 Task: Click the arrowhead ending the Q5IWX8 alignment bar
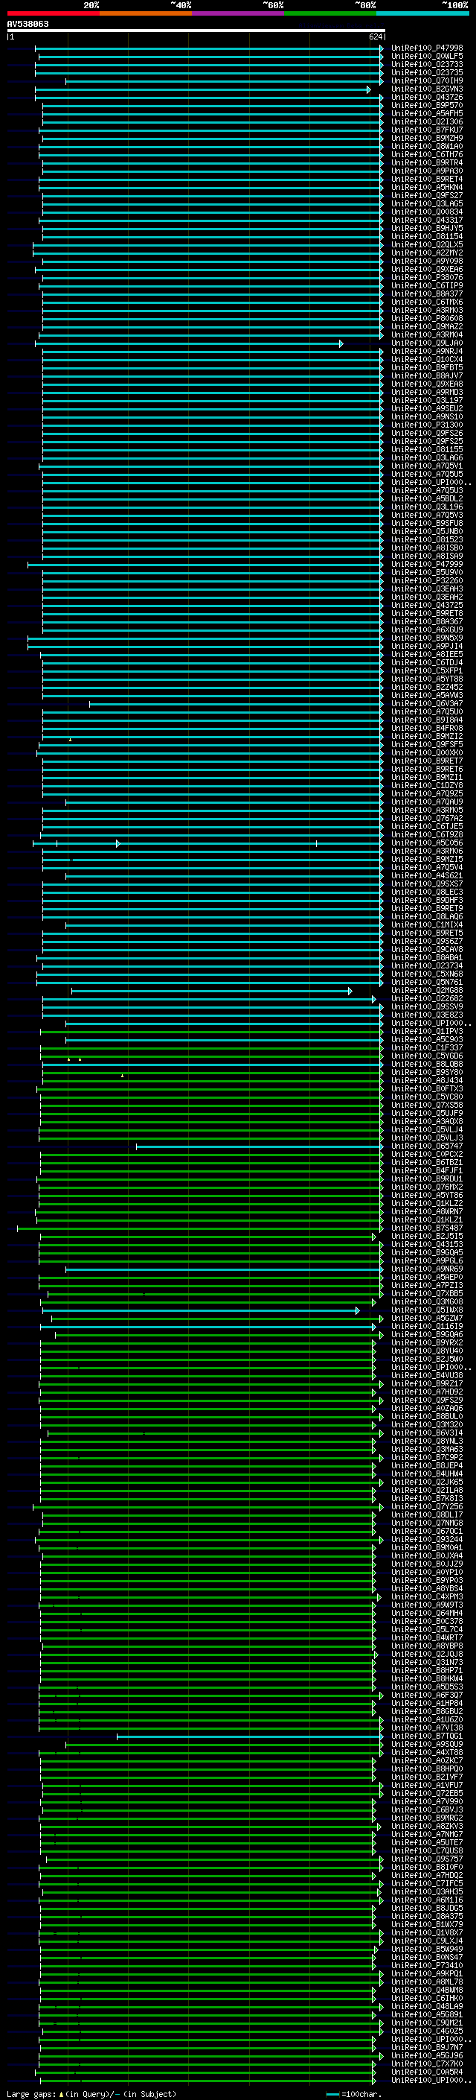tap(356, 1311)
